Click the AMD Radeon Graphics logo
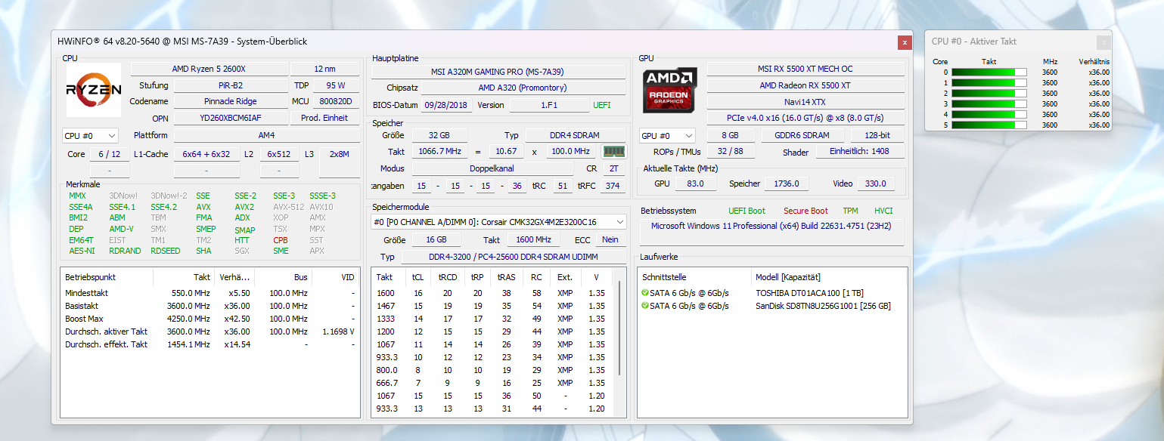The width and height of the screenshot is (1164, 441). [x=669, y=90]
